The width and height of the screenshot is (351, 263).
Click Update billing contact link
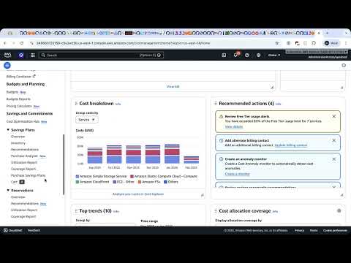pos(291,145)
